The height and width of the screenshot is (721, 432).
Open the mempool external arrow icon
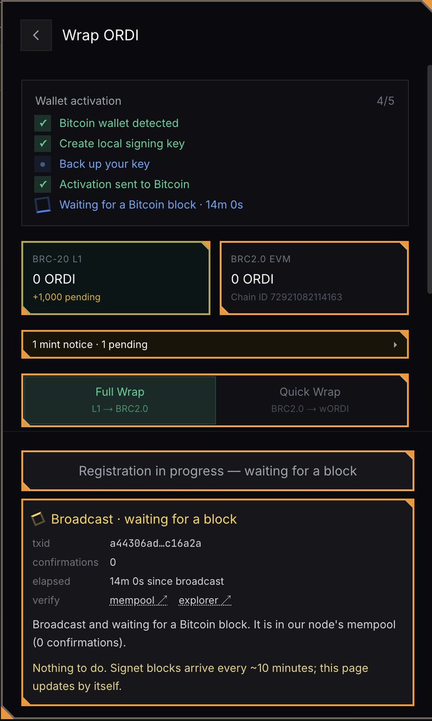162,600
